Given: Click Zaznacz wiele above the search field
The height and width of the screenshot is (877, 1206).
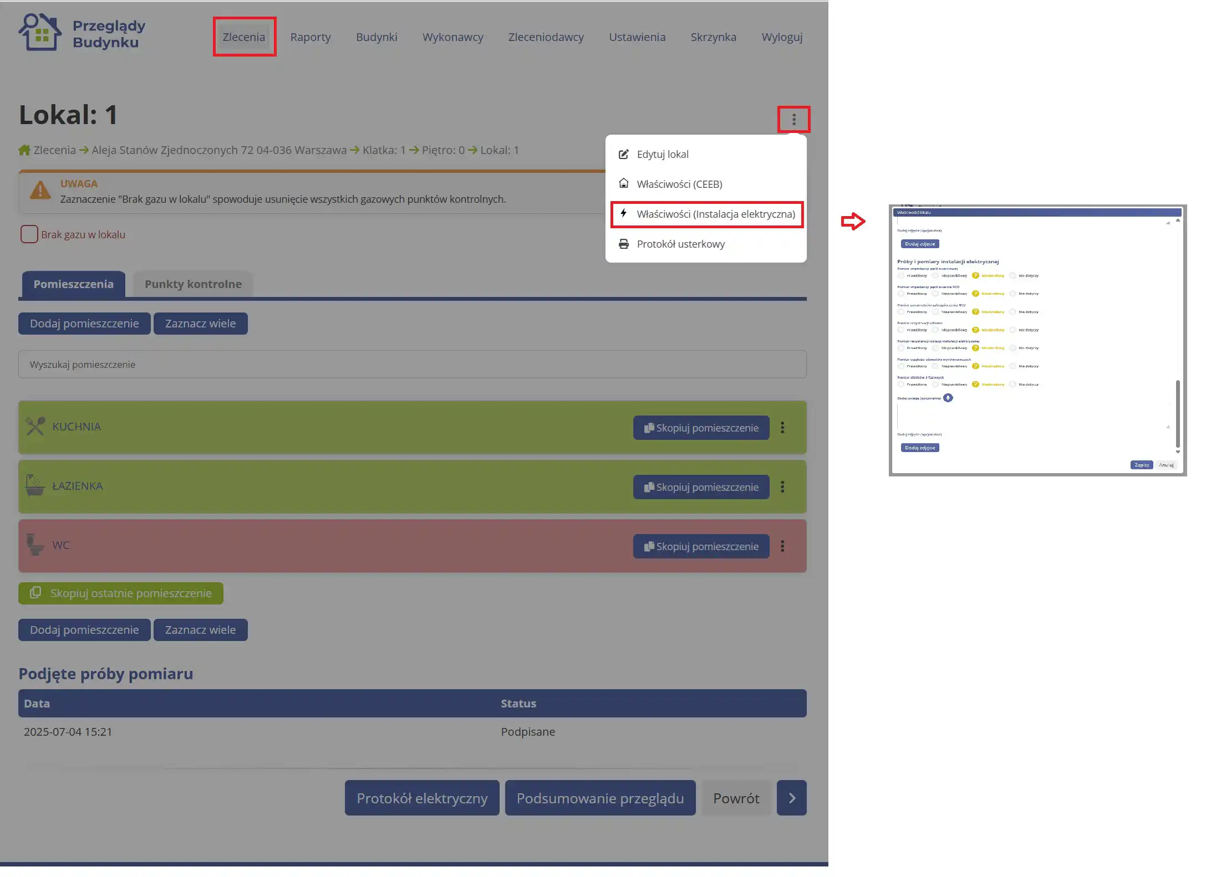Looking at the screenshot, I should click(200, 323).
